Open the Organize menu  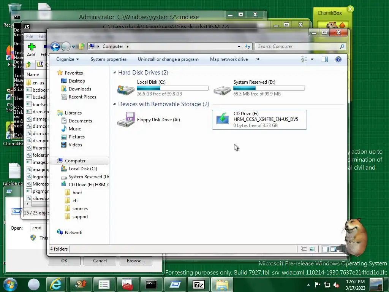[x=68, y=59]
